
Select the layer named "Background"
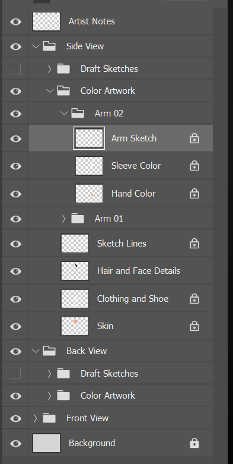(x=92, y=443)
